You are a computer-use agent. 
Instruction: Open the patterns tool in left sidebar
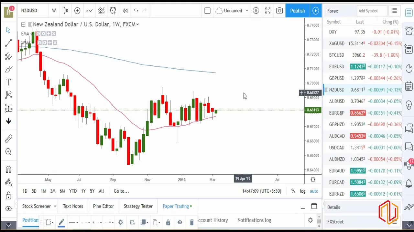click(x=8, y=95)
